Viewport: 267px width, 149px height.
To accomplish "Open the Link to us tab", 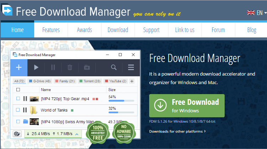I will coord(185,30).
